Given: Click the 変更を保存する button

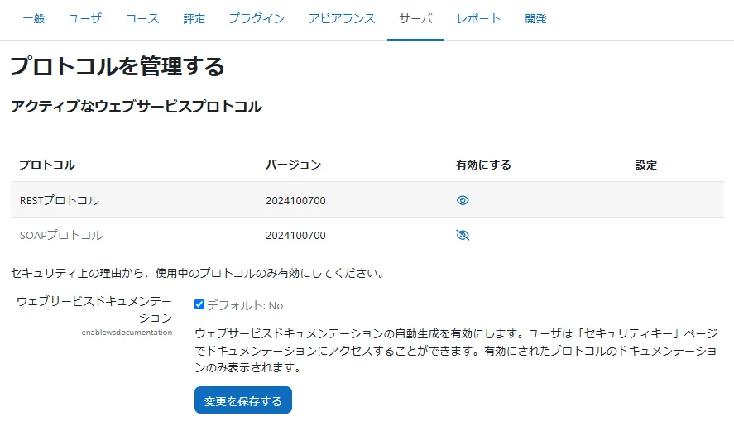Looking at the screenshot, I should [243, 400].
